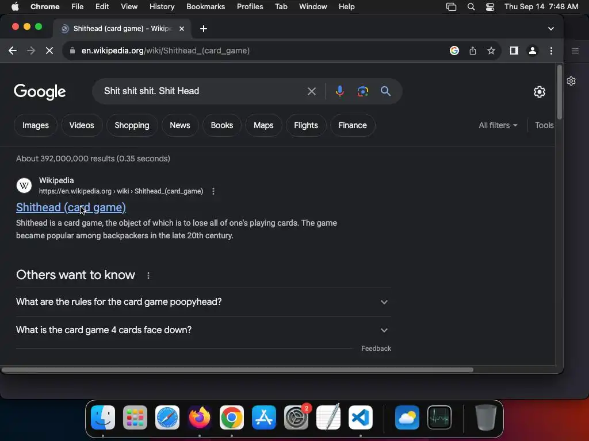Open the Shithead (card game) link

coord(71,207)
